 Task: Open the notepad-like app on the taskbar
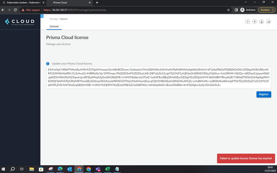coord(117,169)
